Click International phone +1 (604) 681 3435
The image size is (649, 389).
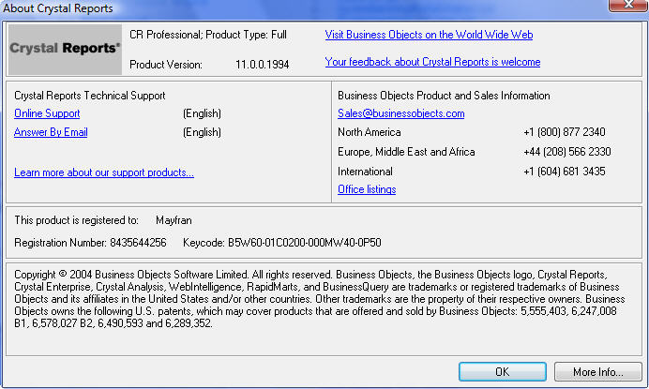click(565, 172)
